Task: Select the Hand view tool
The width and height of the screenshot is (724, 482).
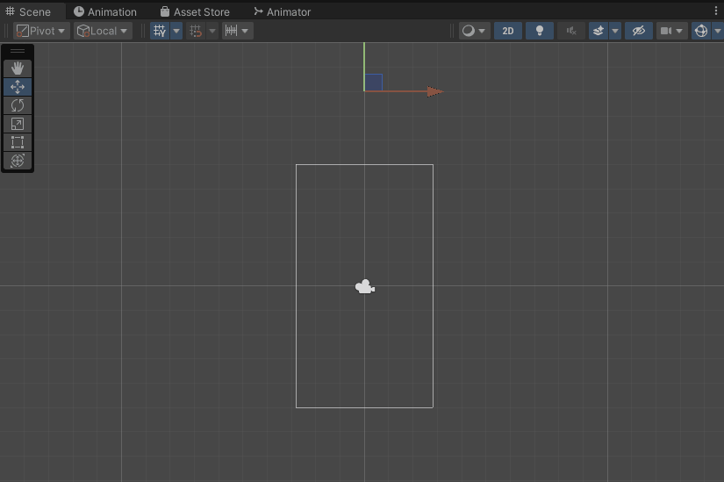Action: [x=18, y=68]
